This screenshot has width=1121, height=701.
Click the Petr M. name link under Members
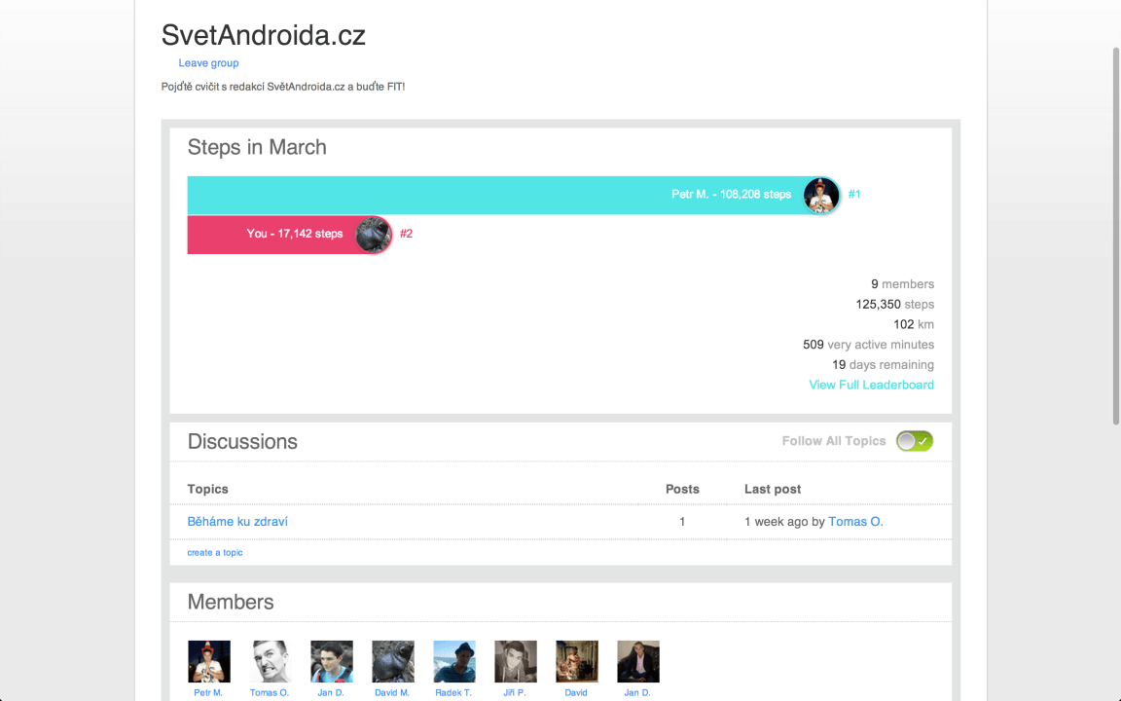click(x=208, y=693)
